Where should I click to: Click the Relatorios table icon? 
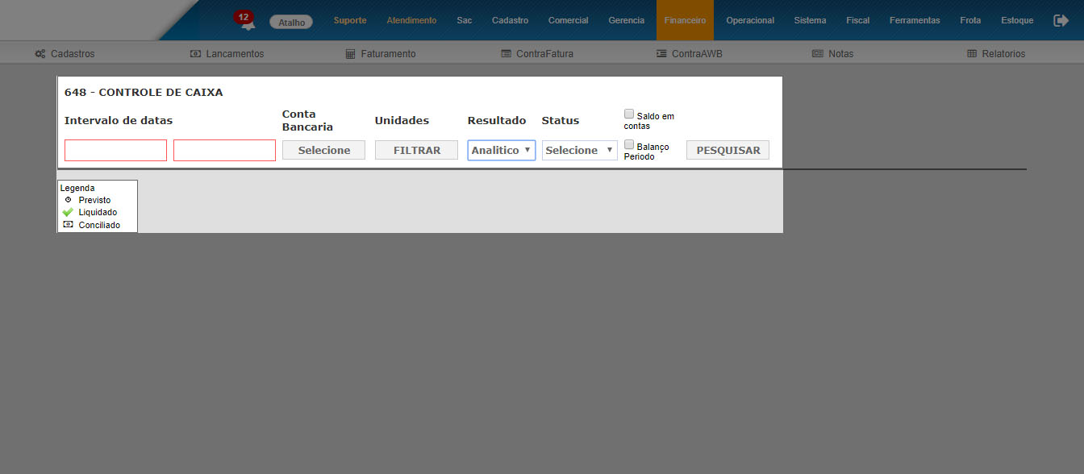972,54
